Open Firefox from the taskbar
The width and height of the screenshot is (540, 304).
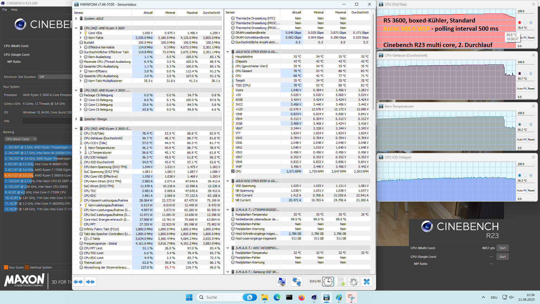pos(301,297)
